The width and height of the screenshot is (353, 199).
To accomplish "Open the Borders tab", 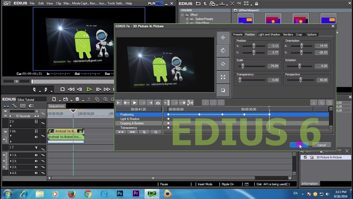I will coord(288,35).
